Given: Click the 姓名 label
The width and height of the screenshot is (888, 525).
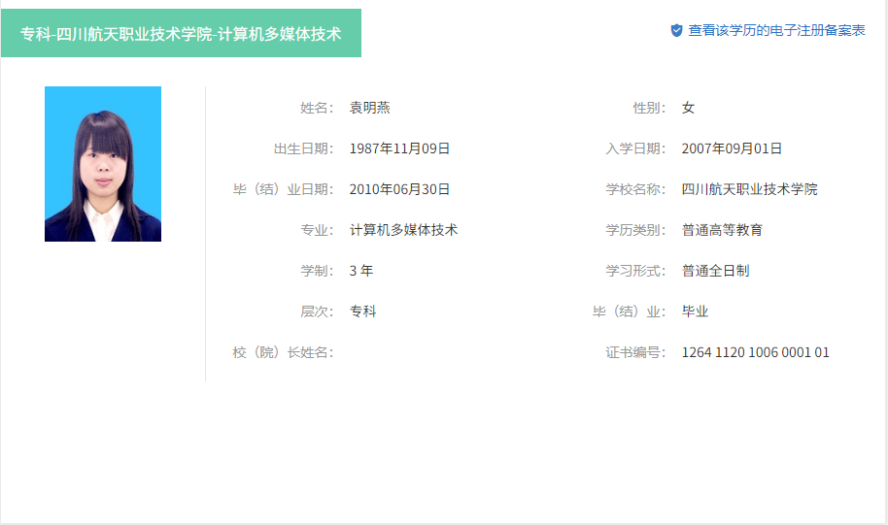Looking at the screenshot, I should click(317, 108).
